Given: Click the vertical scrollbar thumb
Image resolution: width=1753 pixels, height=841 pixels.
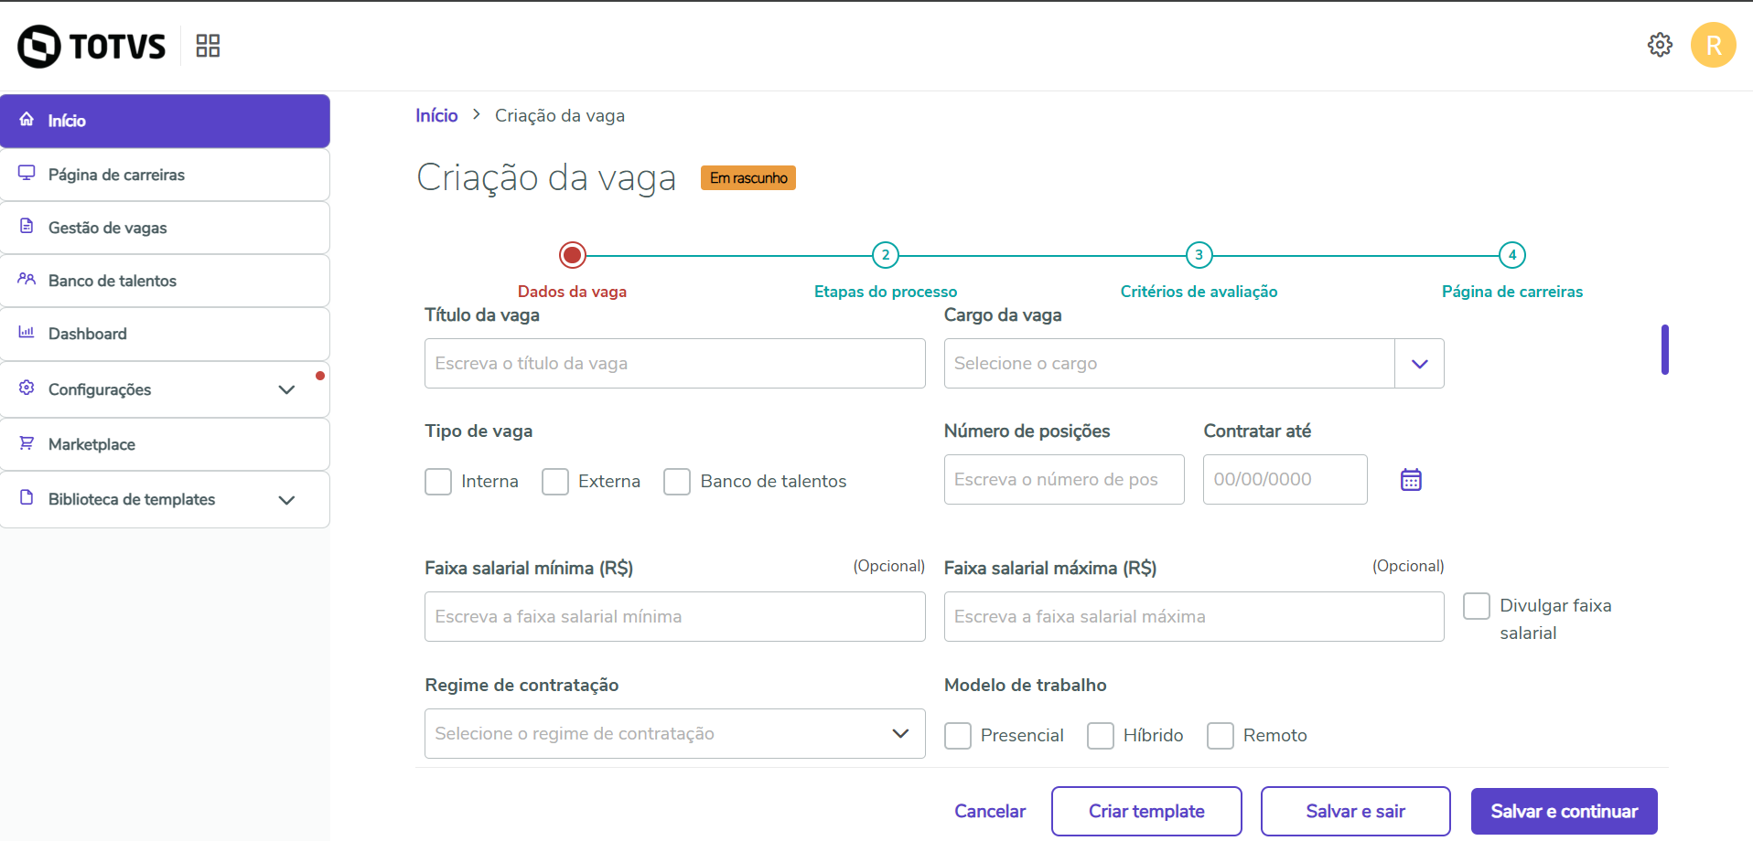Looking at the screenshot, I should [x=1665, y=349].
